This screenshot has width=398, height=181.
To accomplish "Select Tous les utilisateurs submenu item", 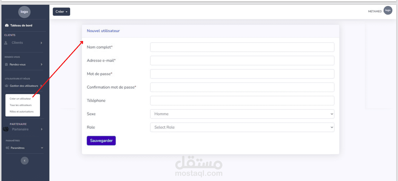I will point(21,105).
